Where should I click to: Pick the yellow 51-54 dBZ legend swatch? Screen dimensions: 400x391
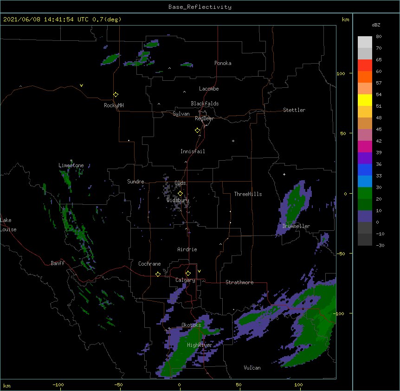[365, 100]
